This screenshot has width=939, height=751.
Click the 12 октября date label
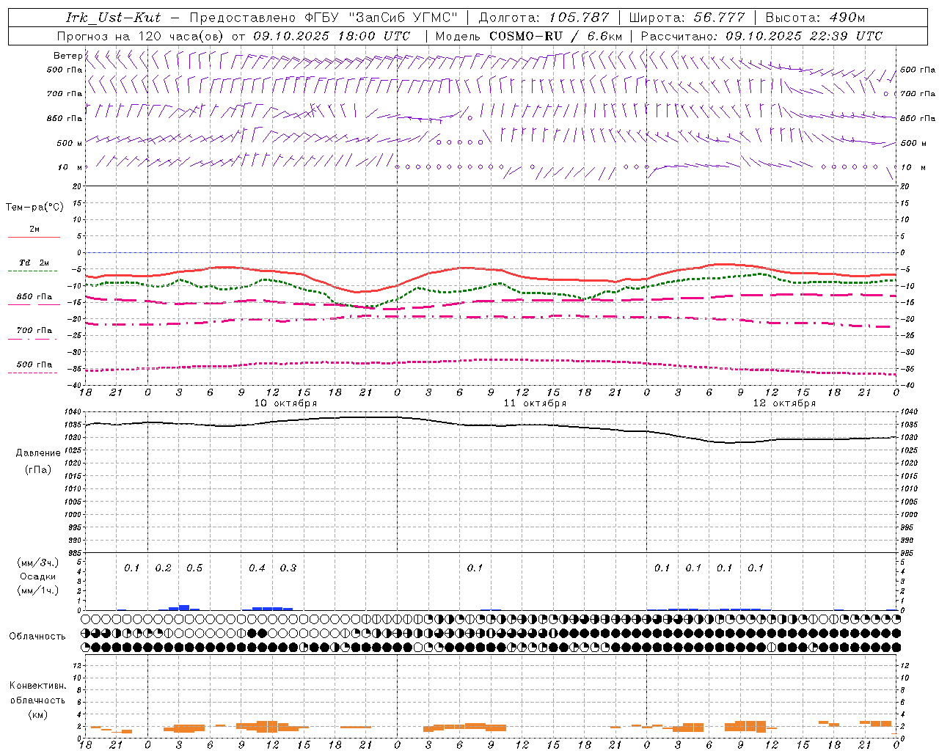[x=784, y=403]
